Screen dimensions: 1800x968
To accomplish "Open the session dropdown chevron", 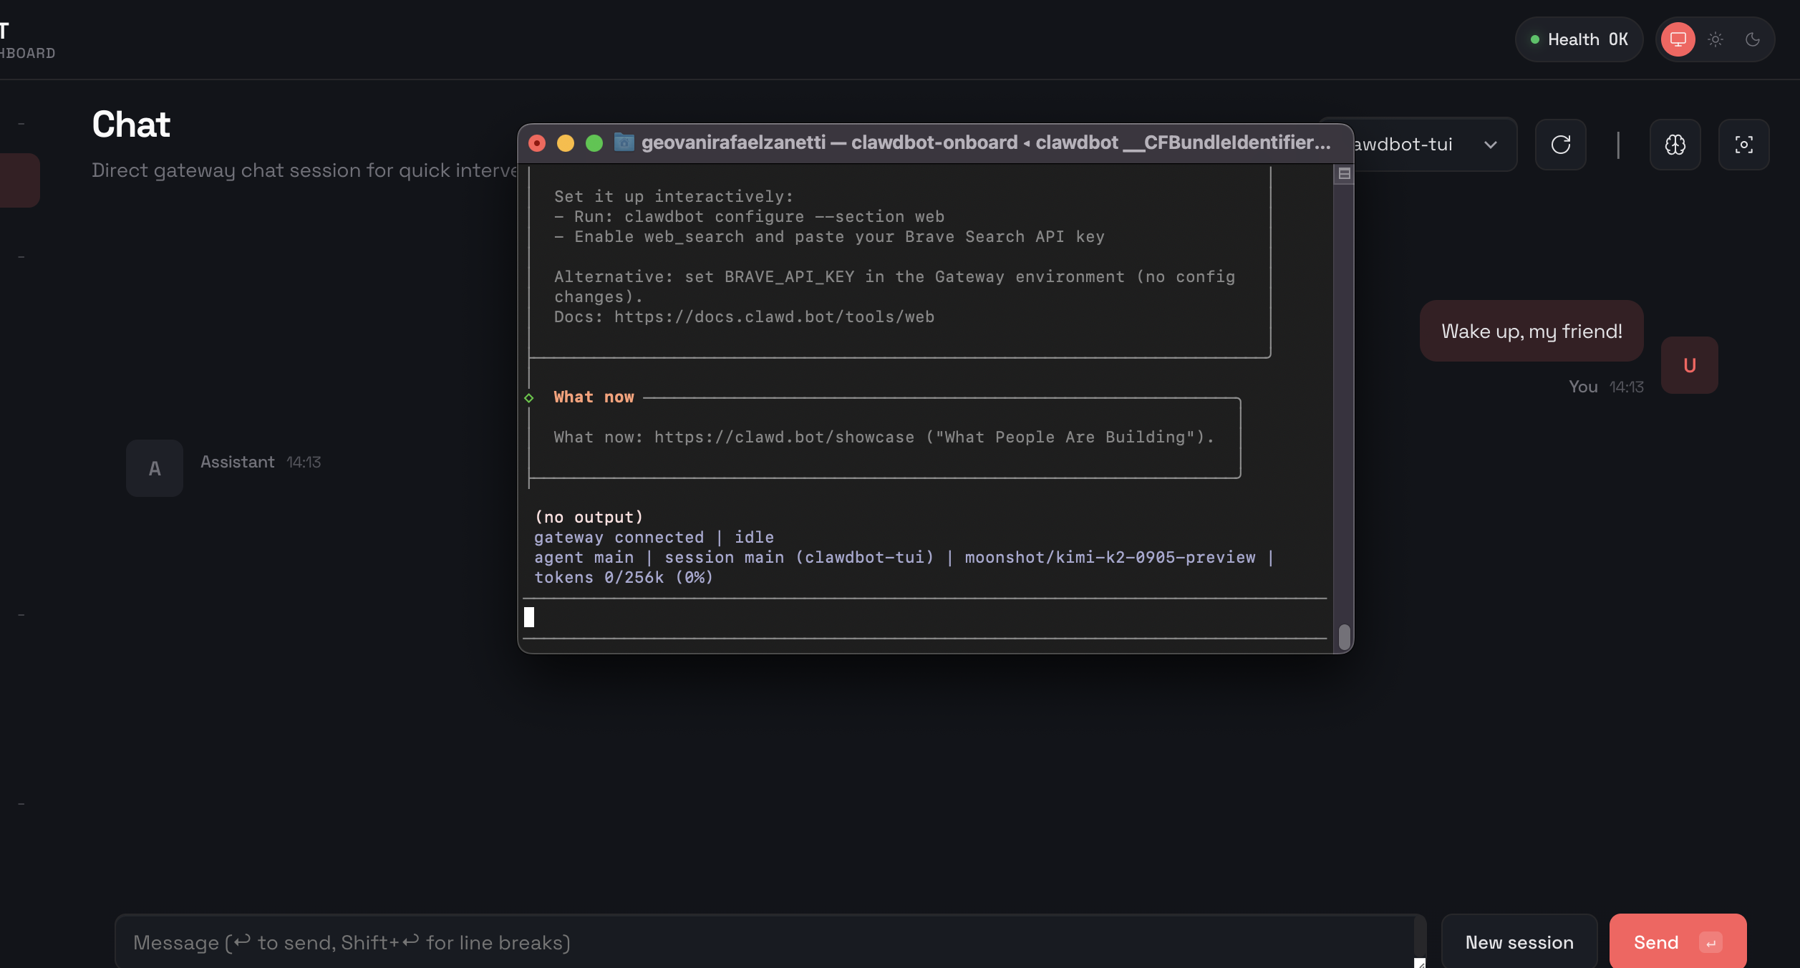I will coord(1490,145).
